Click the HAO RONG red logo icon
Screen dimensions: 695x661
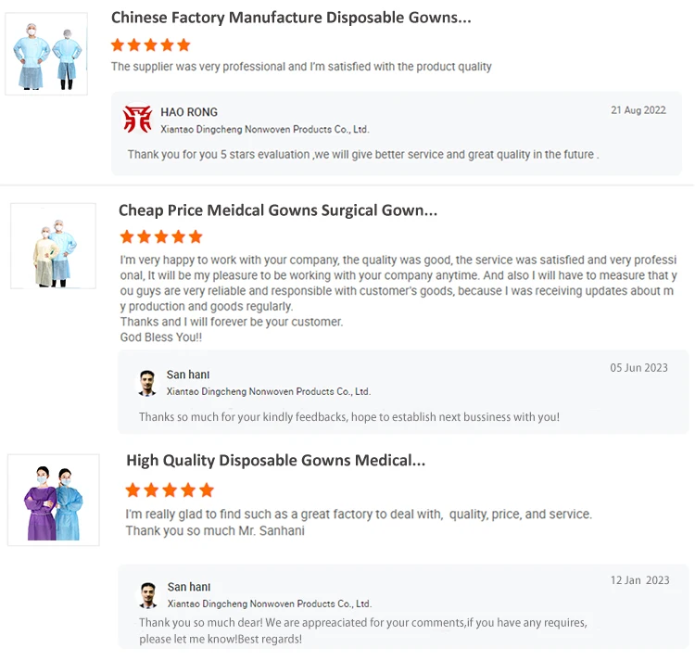tap(138, 119)
